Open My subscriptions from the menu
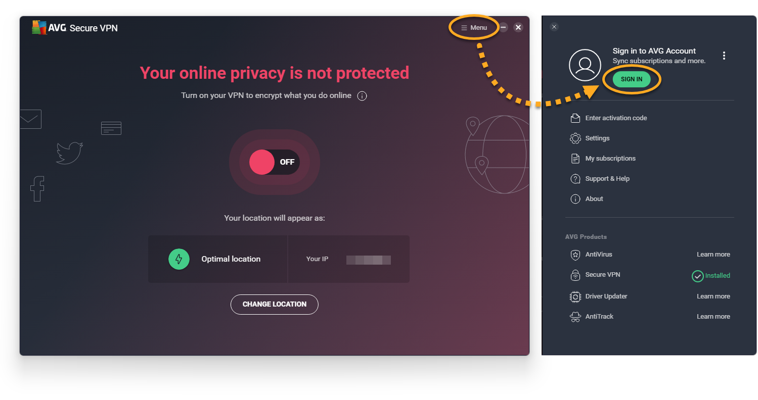The width and height of the screenshot is (758, 400). click(x=610, y=159)
